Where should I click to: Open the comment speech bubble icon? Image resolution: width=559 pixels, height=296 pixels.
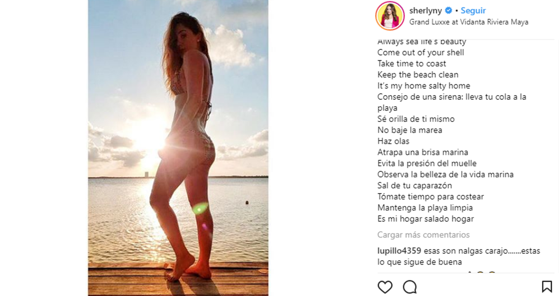click(x=410, y=287)
